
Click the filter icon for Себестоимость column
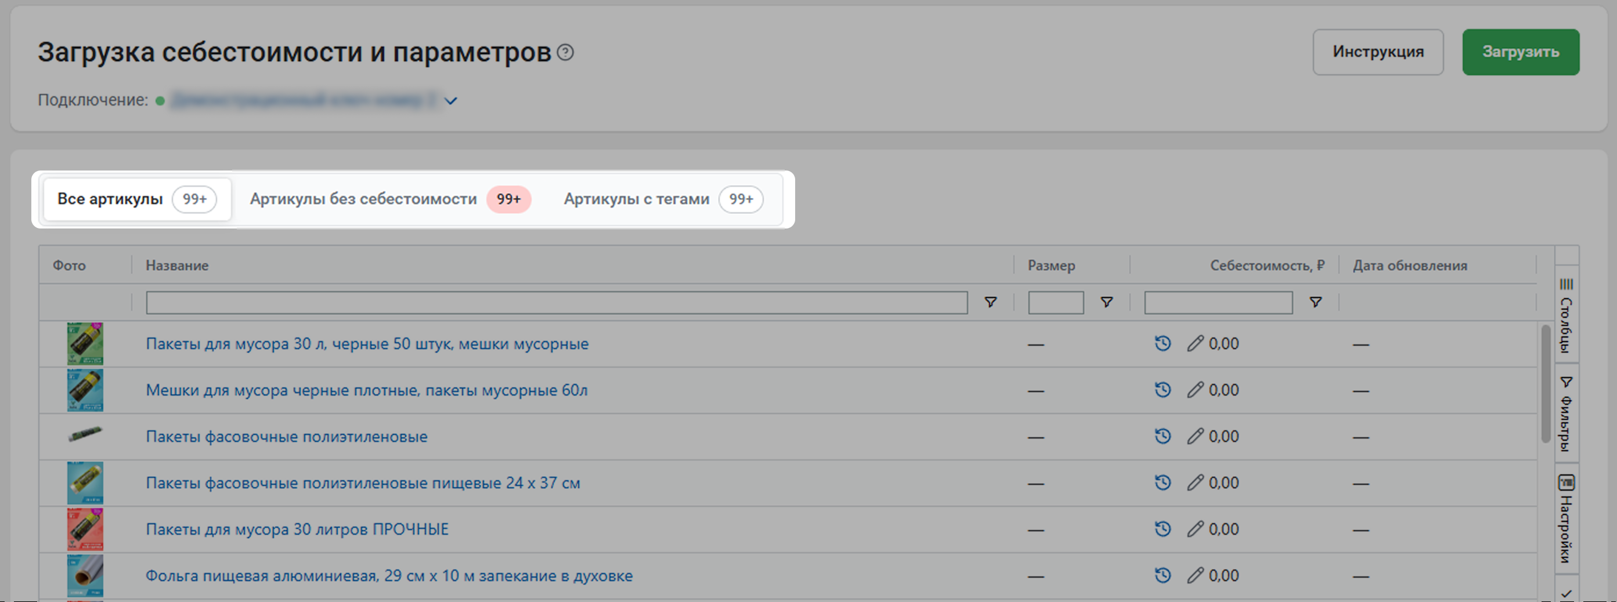pyautogui.click(x=1315, y=303)
